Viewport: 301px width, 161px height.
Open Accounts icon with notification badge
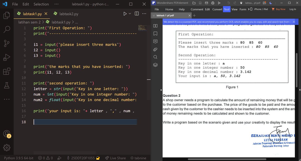point(7,134)
